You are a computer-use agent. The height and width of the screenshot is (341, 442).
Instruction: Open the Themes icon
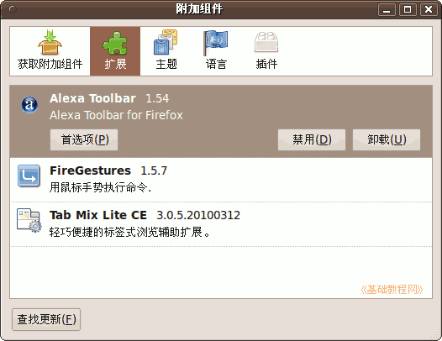click(166, 42)
